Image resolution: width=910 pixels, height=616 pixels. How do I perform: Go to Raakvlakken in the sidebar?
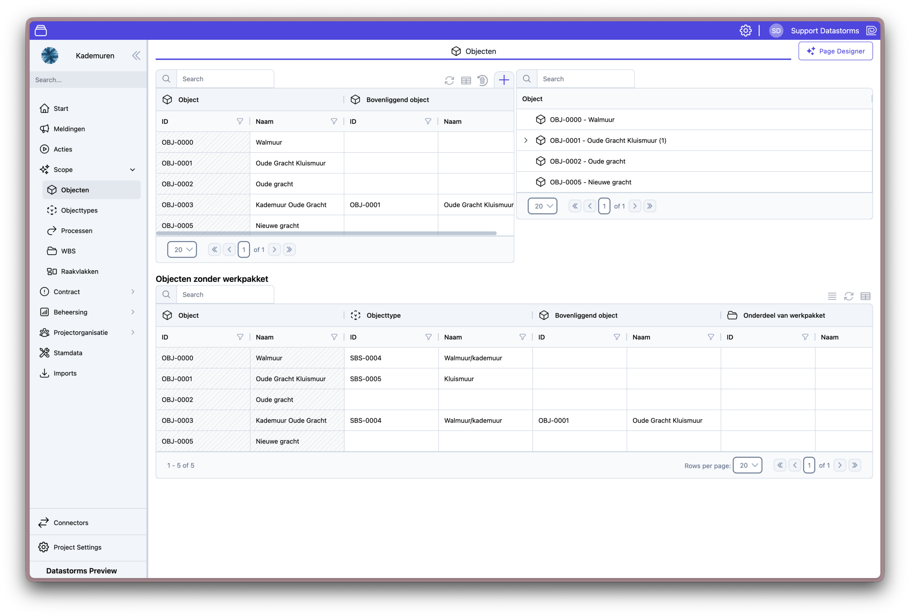tap(80, 272)
